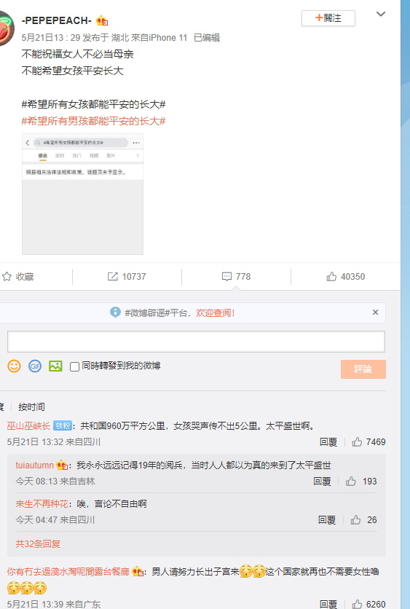
Task: Add the post to favorites with 收藏
Action: coord(18,277)
